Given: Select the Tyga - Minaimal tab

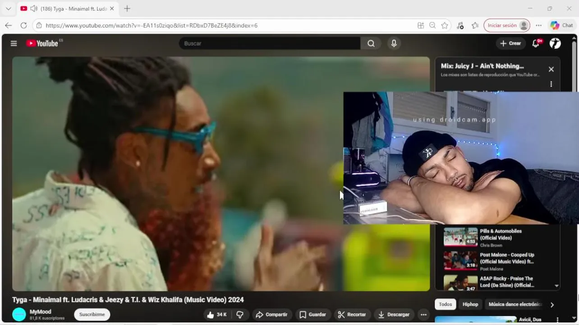Looking at the screenshot, I should (x=68, y=9).
